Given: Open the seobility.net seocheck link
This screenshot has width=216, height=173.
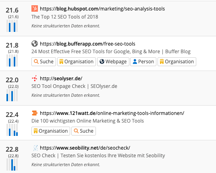Looking at the screenshot, I should click(85, 148).
